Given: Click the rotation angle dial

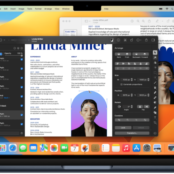Looking at the screenshot, I should 119,107.
